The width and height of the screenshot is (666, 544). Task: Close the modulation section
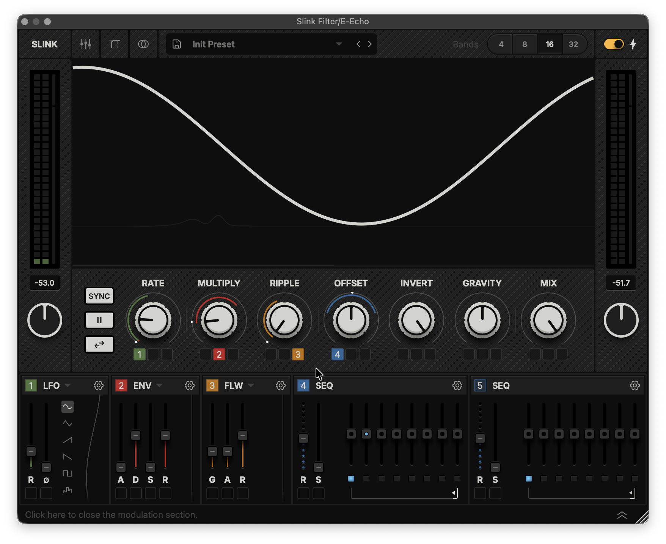click(111, 515)
